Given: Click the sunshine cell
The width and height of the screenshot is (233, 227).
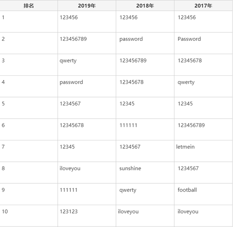Looking at the screenshot, I should [145, 172].
